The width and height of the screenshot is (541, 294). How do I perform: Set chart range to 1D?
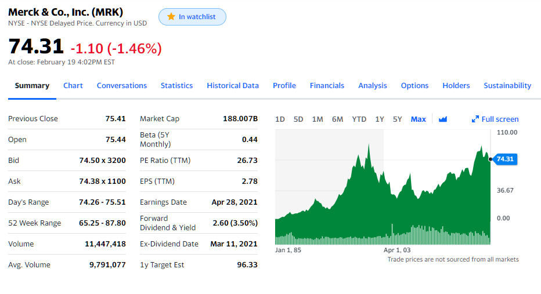pos(280,119)
